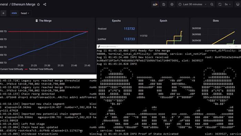This screenshot has width=241, height=136.
Task: Click the 'Proof of Stake Activated' log line
Action: pos(169,134)
